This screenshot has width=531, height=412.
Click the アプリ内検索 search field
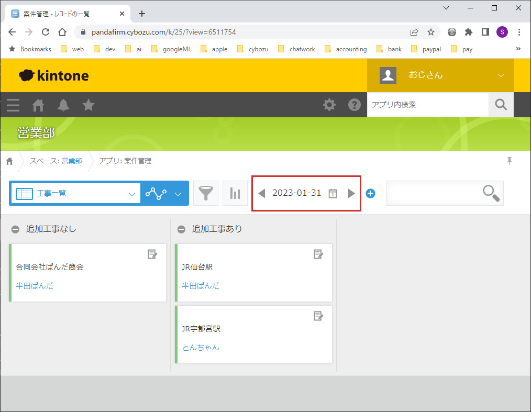pyautogui.click(x=427, y=105)
